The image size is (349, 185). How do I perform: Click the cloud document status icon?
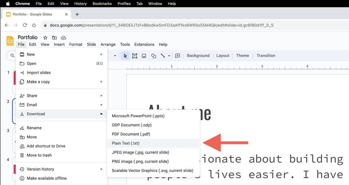pyautogui.click(x=63, y=38)
